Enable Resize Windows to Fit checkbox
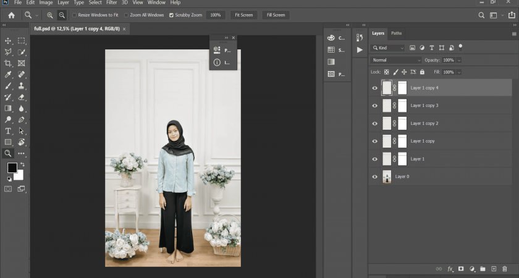 (75, 15)
